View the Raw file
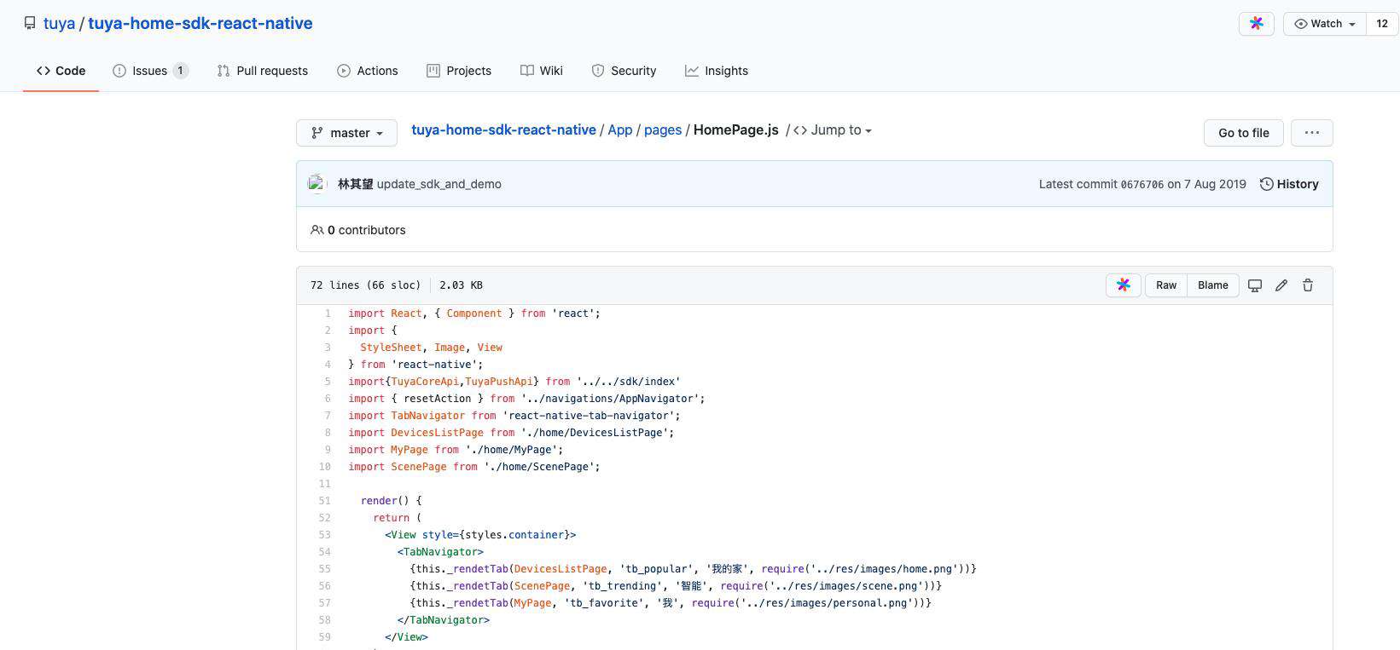This screenshot has height=650, width=1400. tap(1166, 285)
